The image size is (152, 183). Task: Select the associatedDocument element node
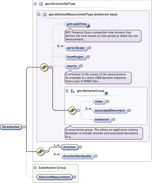[110, 111]
